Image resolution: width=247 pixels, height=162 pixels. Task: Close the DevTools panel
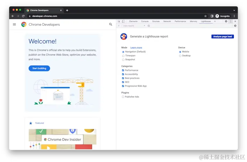[235, 21]
